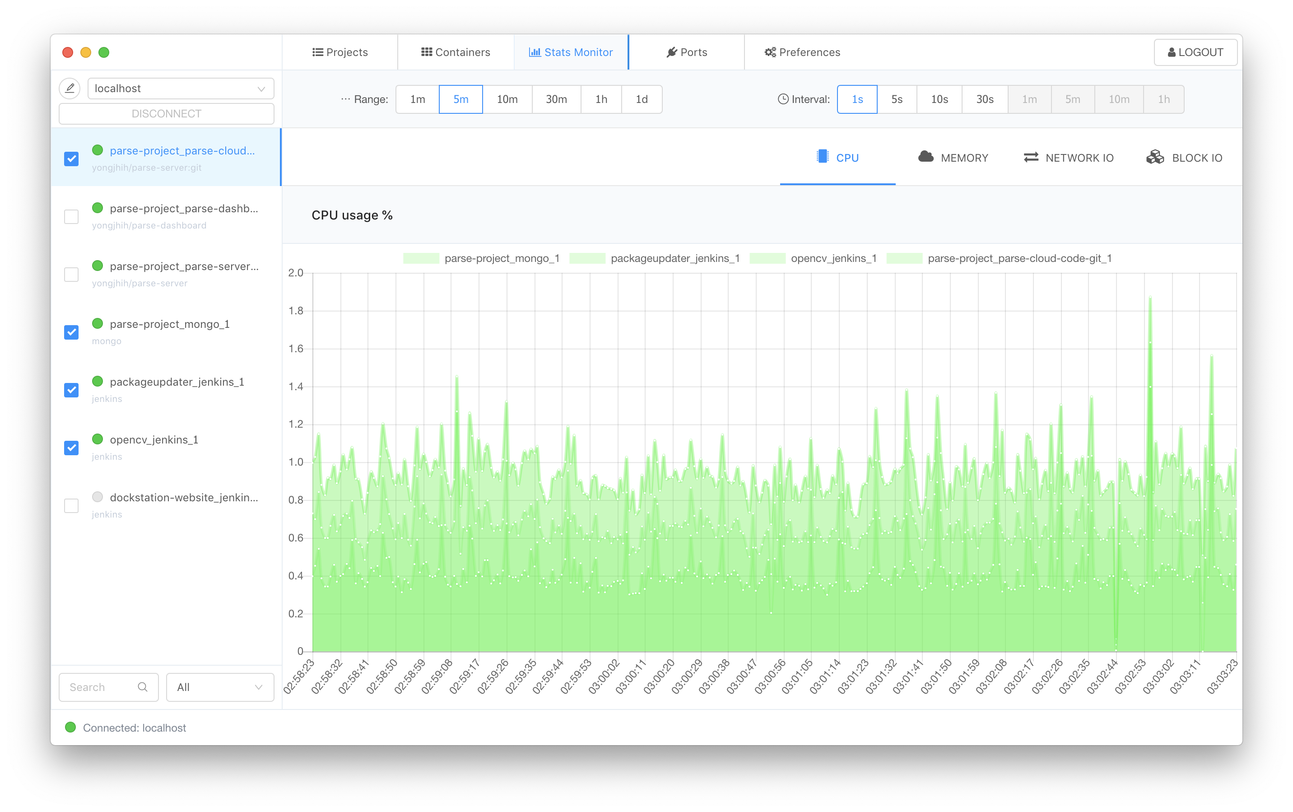Click the search magnifier icon
The width and height of the screenshot is (1293, 812).
[x=142, y=687]
